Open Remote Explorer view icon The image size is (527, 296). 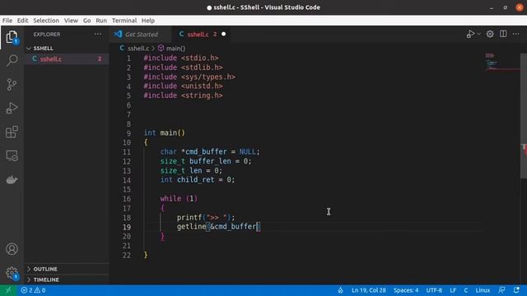(x=12, y=155)
